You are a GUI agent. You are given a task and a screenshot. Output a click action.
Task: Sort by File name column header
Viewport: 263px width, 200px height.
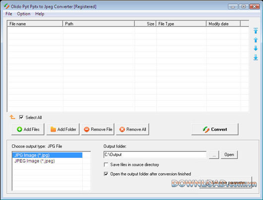point(35,24)
